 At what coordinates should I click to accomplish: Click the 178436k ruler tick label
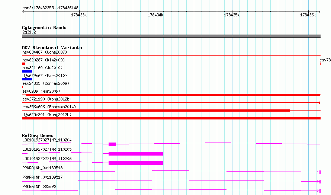coord(308,15)
